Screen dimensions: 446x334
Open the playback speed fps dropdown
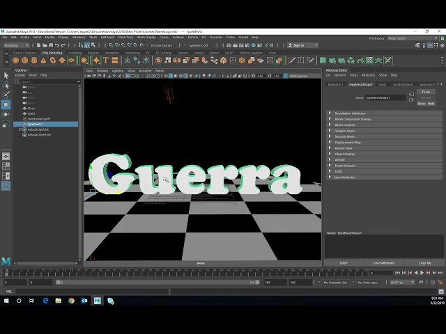coord(402,283)
